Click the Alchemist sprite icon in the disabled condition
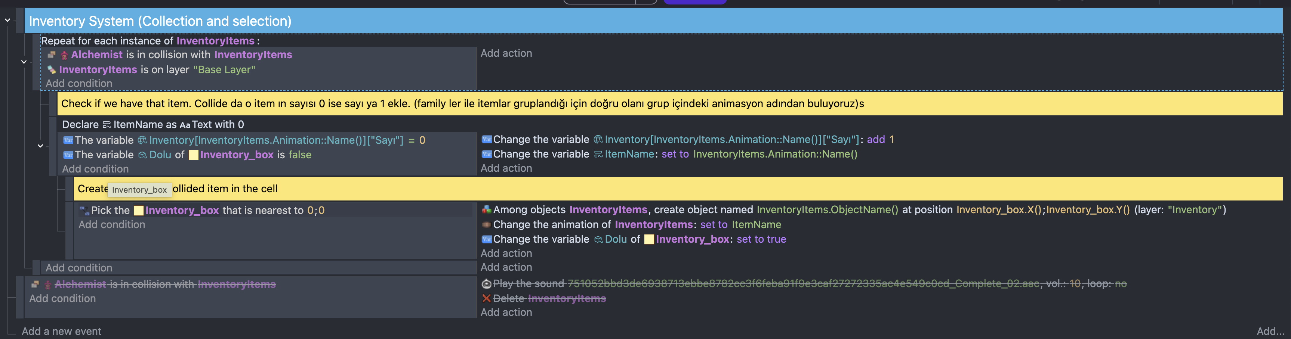 click(47, 284)
